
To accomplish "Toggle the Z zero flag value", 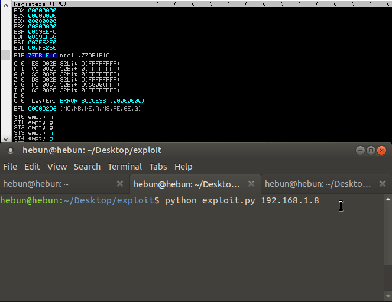I will point(22,80).
